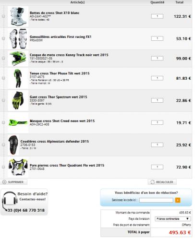Click quantity field for Casque Kenny Track
The image size is (195, 240).
(157, 58)
